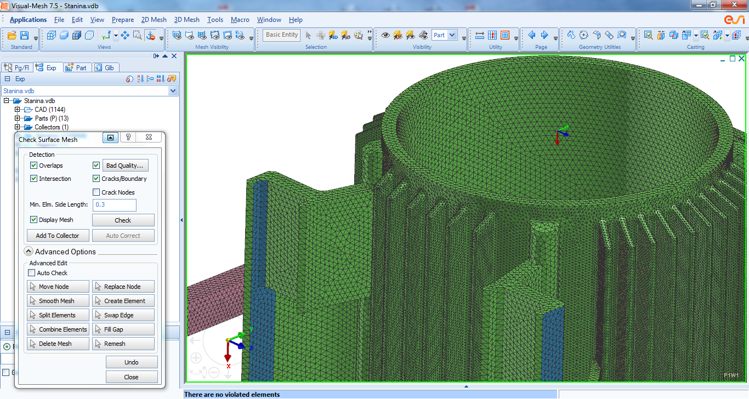Toggle the Auto Check checkbox
The height and width of the screenshot is (399, 749).
32,273
